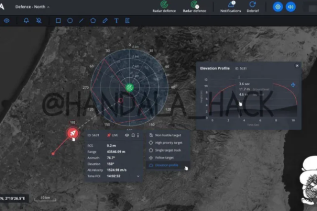Select High priority target
The width and height of the screenshot is (317, 211).
pyautogui.click(x=168, y=143)
